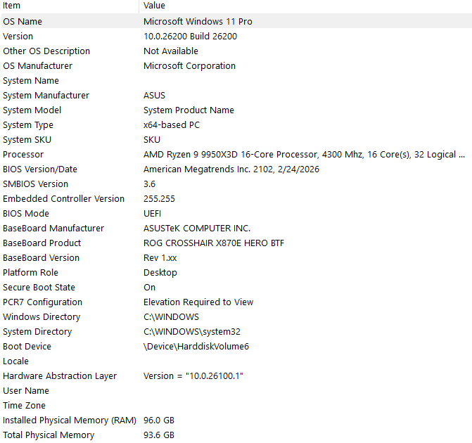Screen dimensions: 472x443
Task: Select the Windows Directory row
Action: tap(236, 316)
